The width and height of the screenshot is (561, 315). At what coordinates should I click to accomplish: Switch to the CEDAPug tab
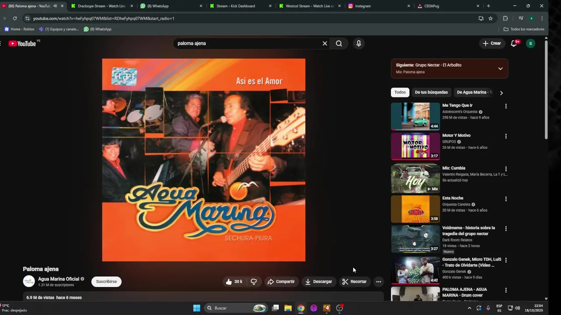tap(448, 6)
